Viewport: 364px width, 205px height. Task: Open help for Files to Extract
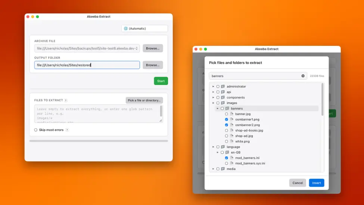point(66,100)
